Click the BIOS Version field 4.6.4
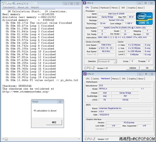Viewport: 156px width, 142px height. pos(125,111)
